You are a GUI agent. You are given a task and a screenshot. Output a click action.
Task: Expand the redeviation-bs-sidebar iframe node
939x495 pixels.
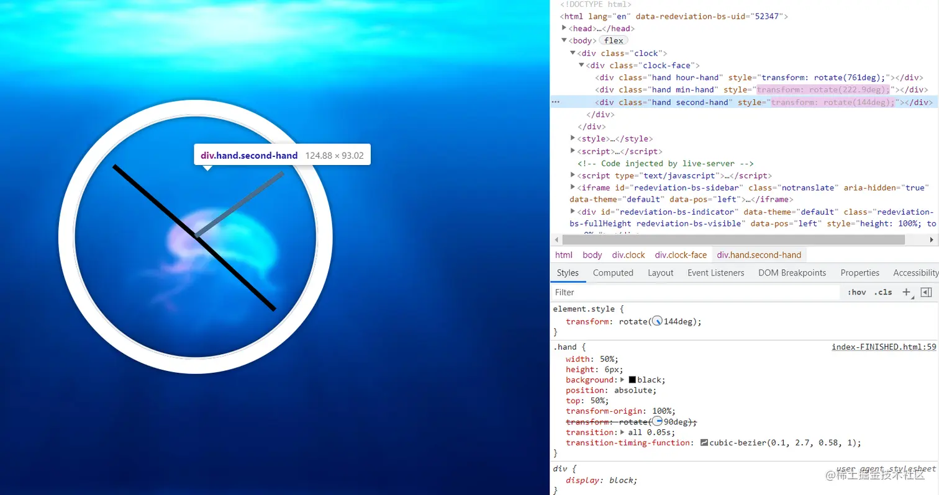(x=573, y=187)
